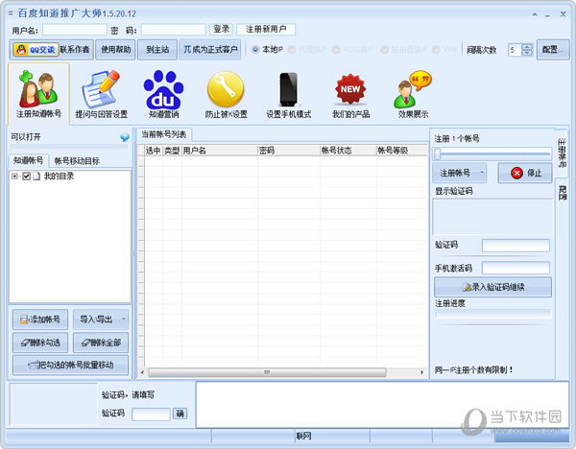Increase the 间隔次数 spinner value
Viewport: 576px width, 449px height.
[527, 47]
